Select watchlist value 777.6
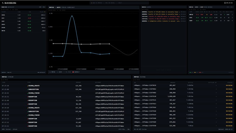 (x=43, y=28)
